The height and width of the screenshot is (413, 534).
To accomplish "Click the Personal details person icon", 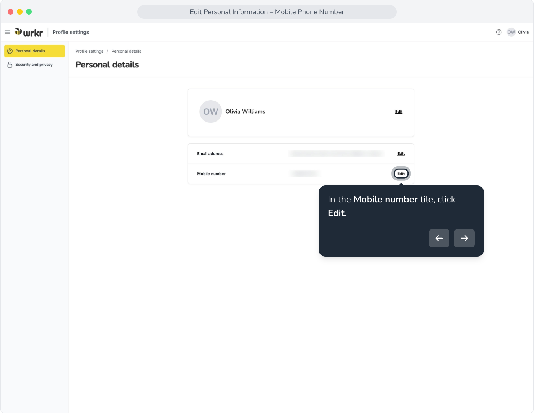I will (10, 51).
